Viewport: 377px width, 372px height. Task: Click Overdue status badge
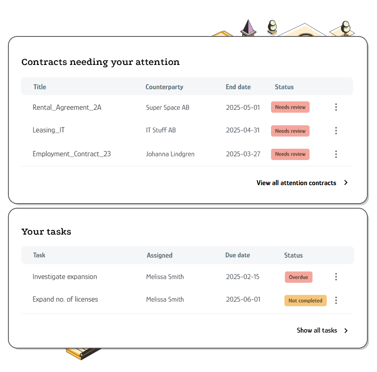(x=298, y=277)
